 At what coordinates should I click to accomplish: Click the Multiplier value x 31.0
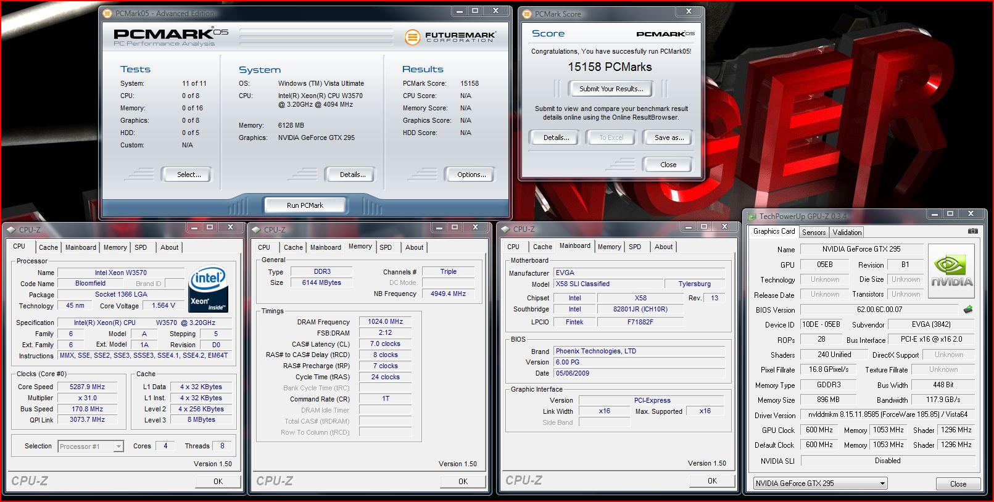pyautogui.click(x=88, y=398)
